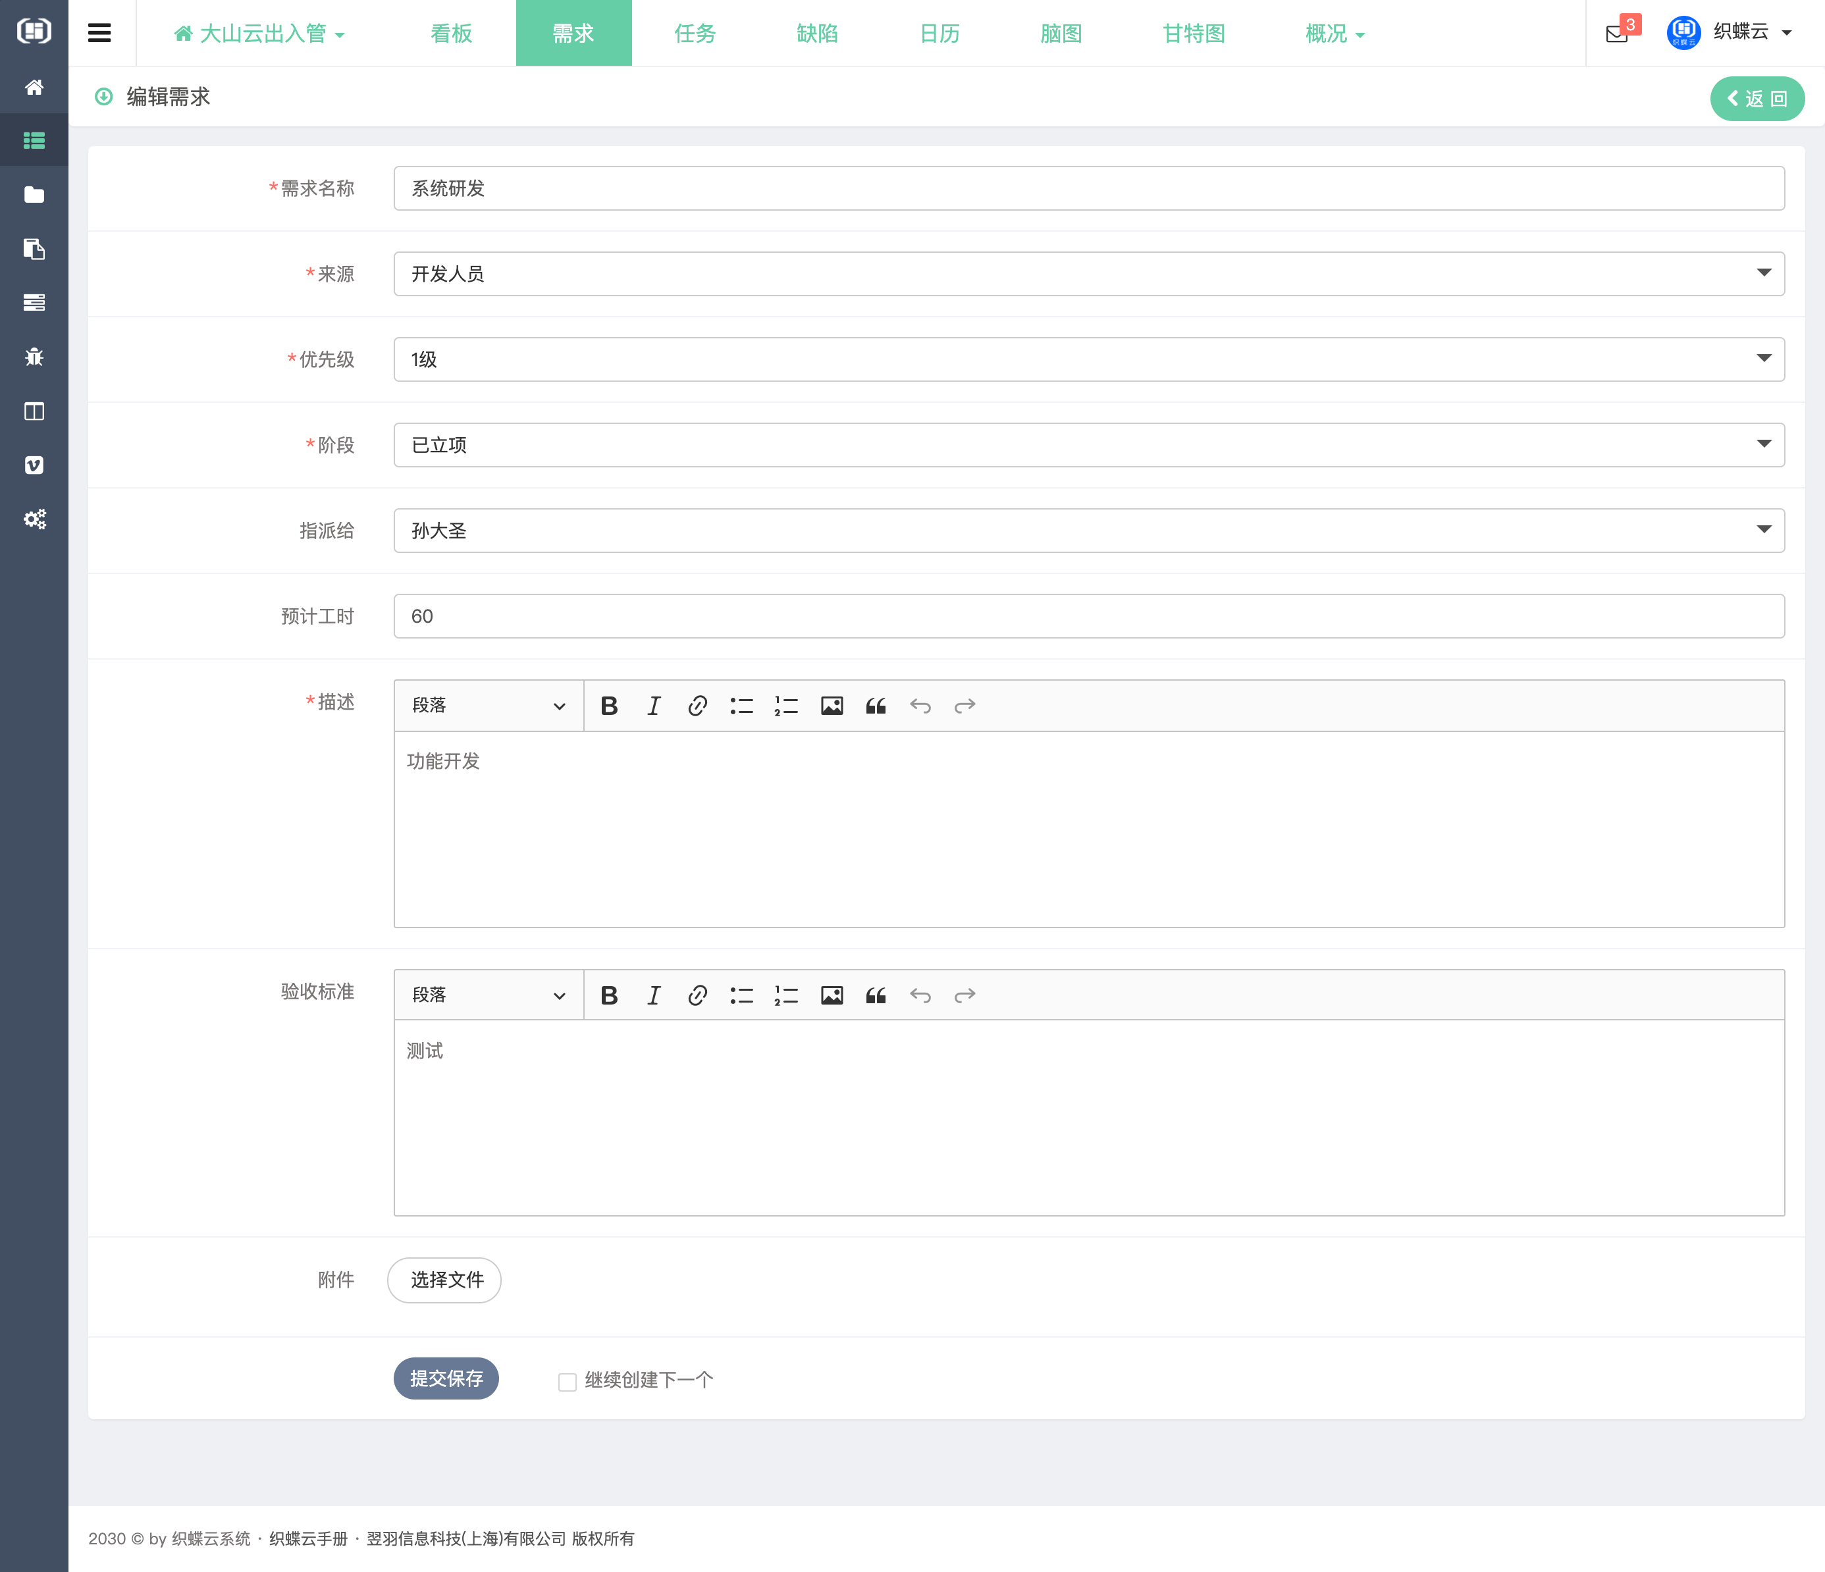1825x1572 pixels.
Task: Open the 甘特图 tab
Action: point(1194,34)
